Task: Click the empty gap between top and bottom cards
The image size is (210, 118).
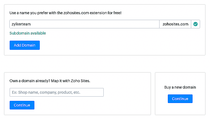Action: 105,64
